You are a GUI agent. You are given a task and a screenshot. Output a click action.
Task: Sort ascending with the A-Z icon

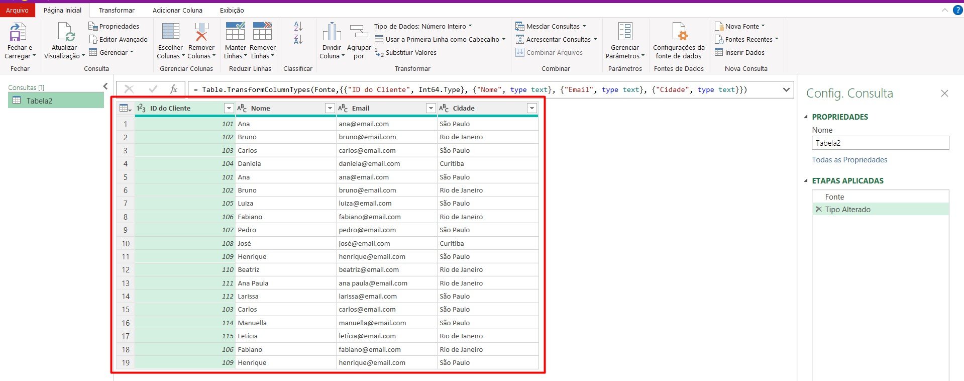click(298, 26)
